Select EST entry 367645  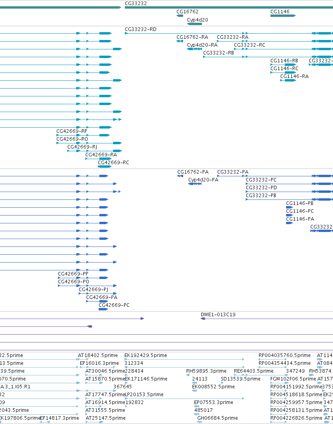(122, 387)
